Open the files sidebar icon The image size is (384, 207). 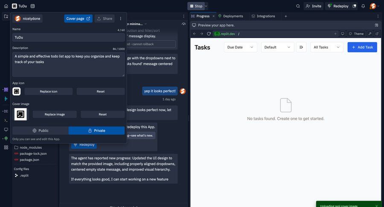[6, 16]
